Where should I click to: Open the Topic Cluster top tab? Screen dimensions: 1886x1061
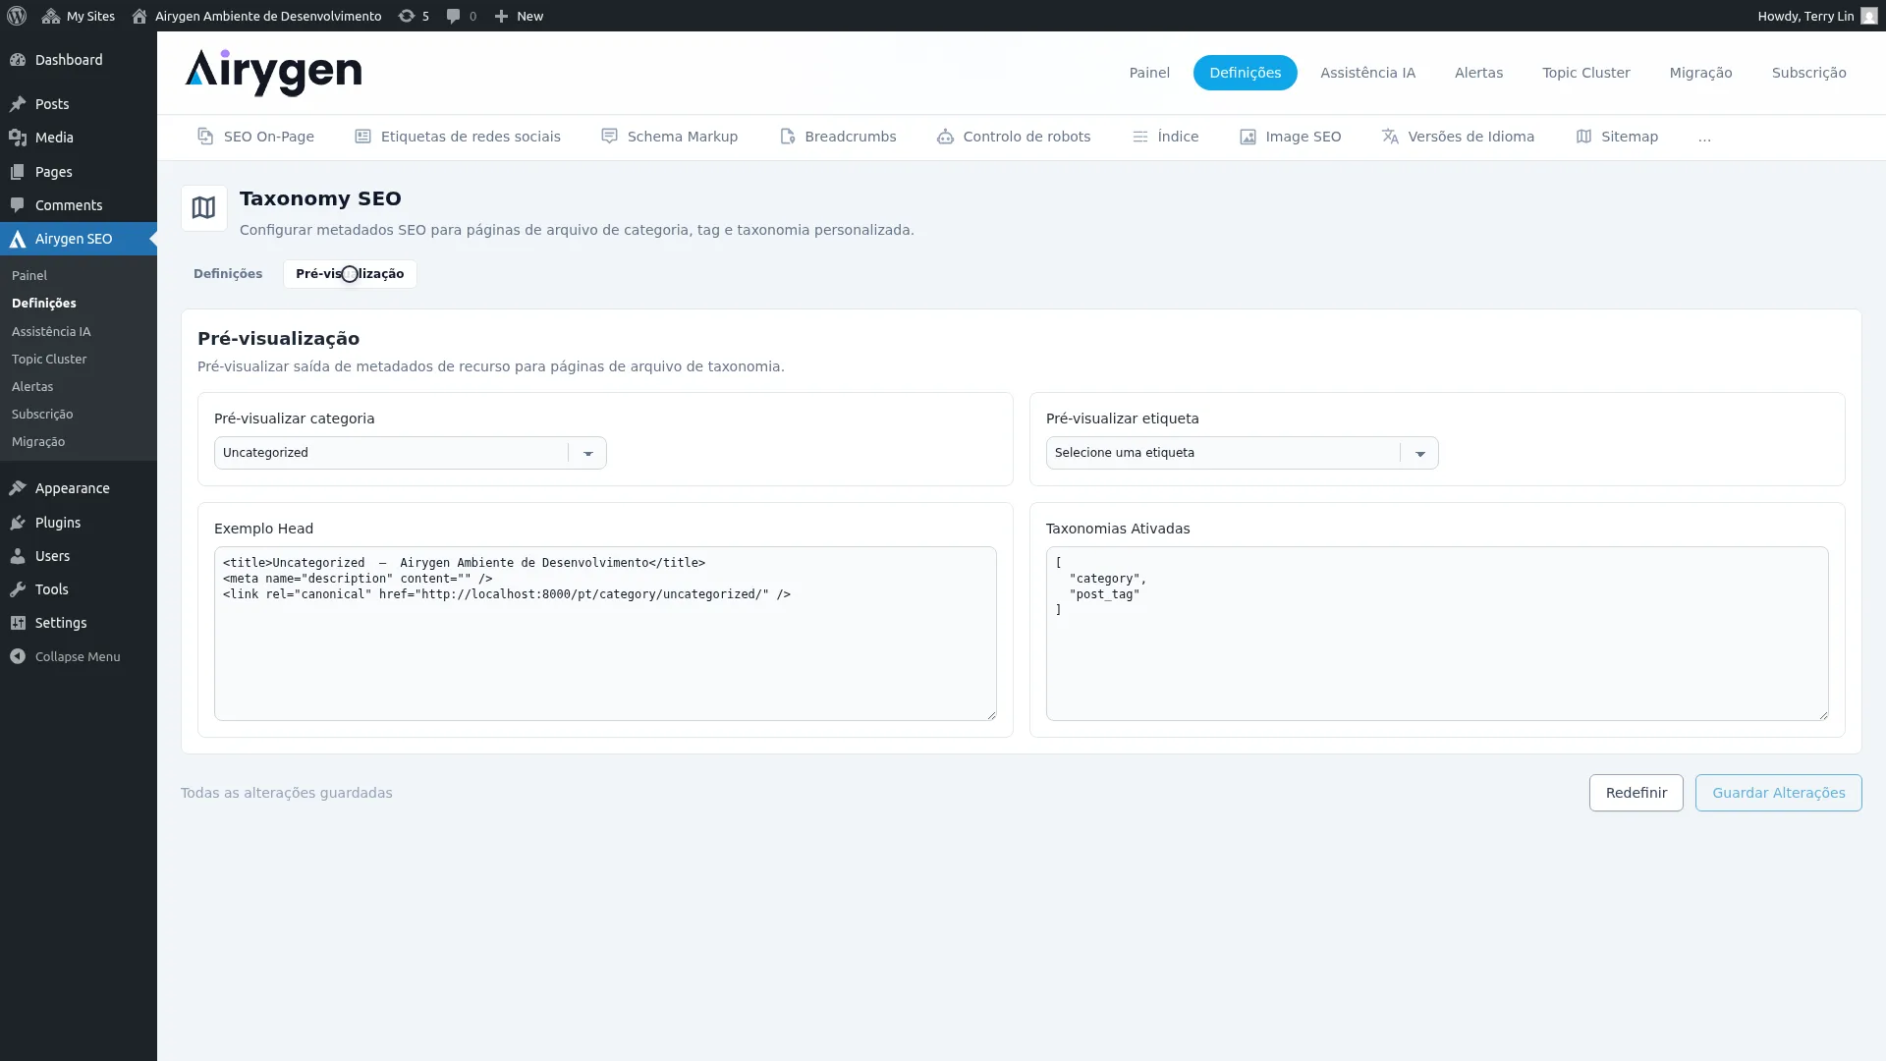1585,73
